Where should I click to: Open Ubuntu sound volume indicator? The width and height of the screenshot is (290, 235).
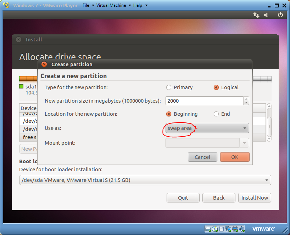pyautogui.click(x=266, y=15)
